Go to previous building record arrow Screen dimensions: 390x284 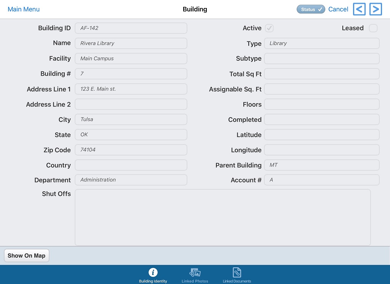[359, 9]
